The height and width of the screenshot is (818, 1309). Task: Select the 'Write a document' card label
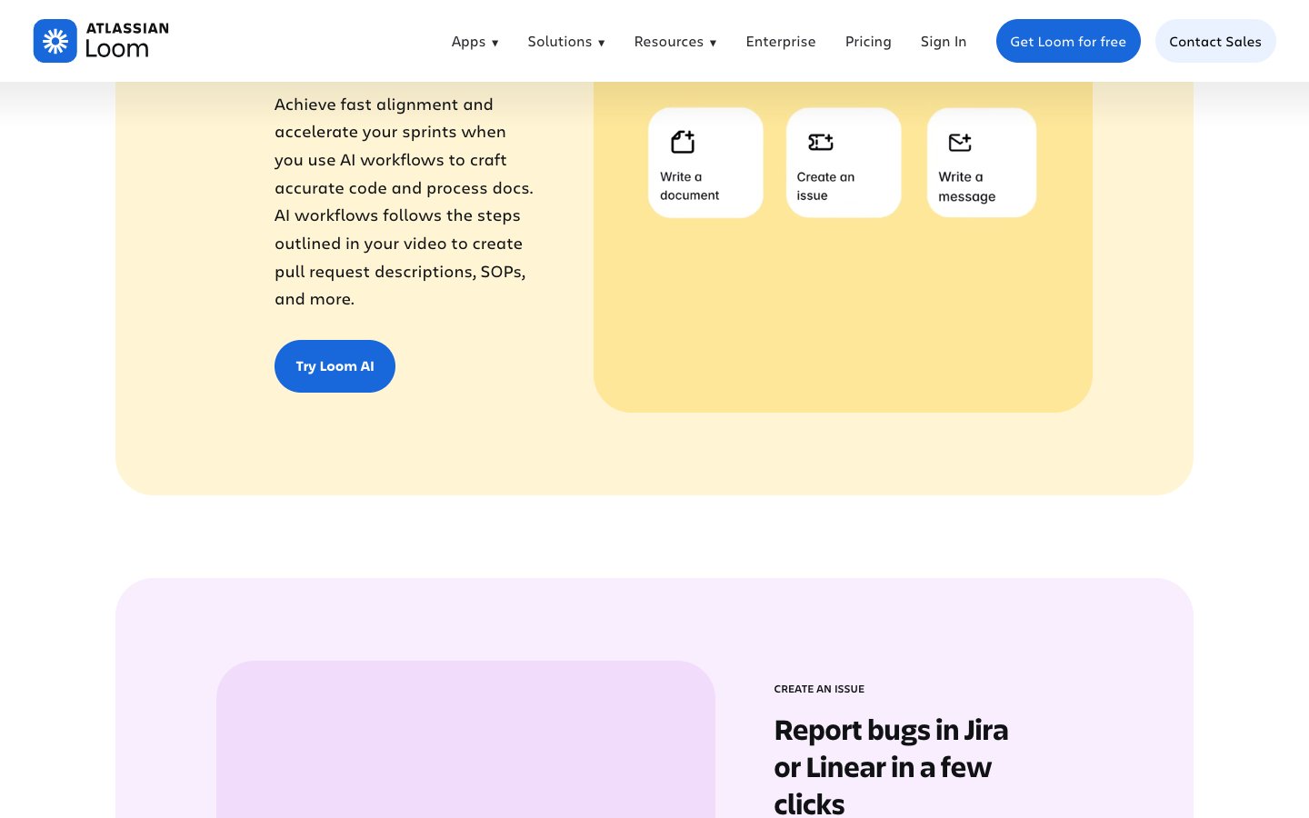(x=689, y=186)
